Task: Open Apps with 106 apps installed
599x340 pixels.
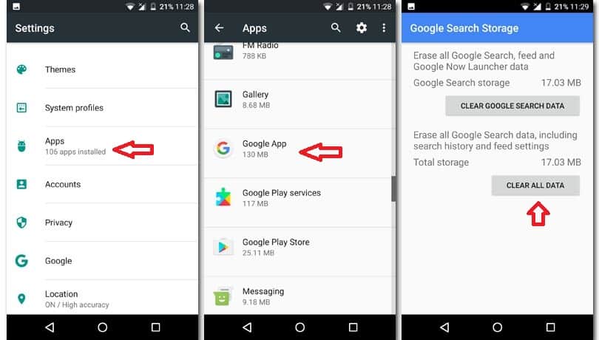Action: 102,146
